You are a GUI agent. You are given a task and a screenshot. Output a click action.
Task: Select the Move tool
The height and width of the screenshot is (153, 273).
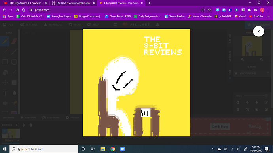5,83
